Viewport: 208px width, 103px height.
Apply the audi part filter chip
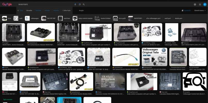pos(167,18)
